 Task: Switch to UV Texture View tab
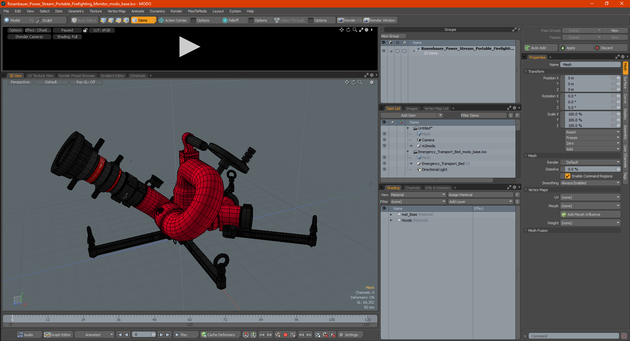pyautogui.click(x=40, y=76)
